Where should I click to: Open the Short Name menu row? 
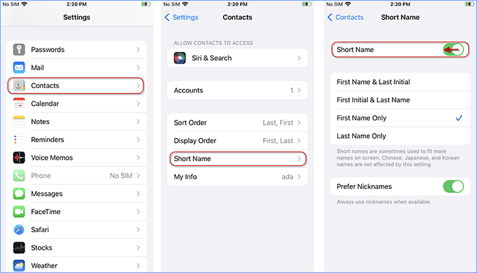point(237,159)
